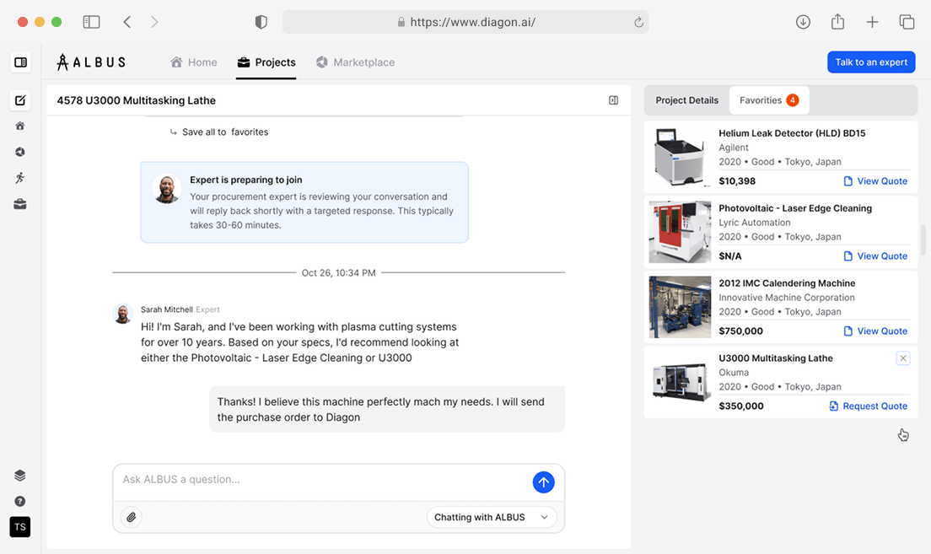Open the help question mark icon
931x554 pixels.
tap(20, 501)
